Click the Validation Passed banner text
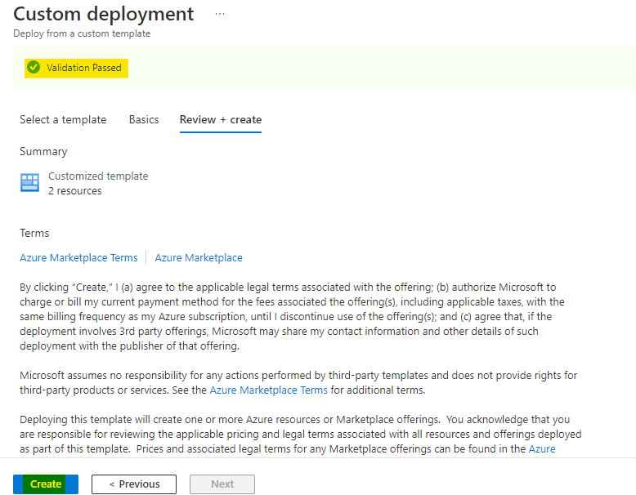The height and width of the screenshot is (495, 636). (83, 68)
